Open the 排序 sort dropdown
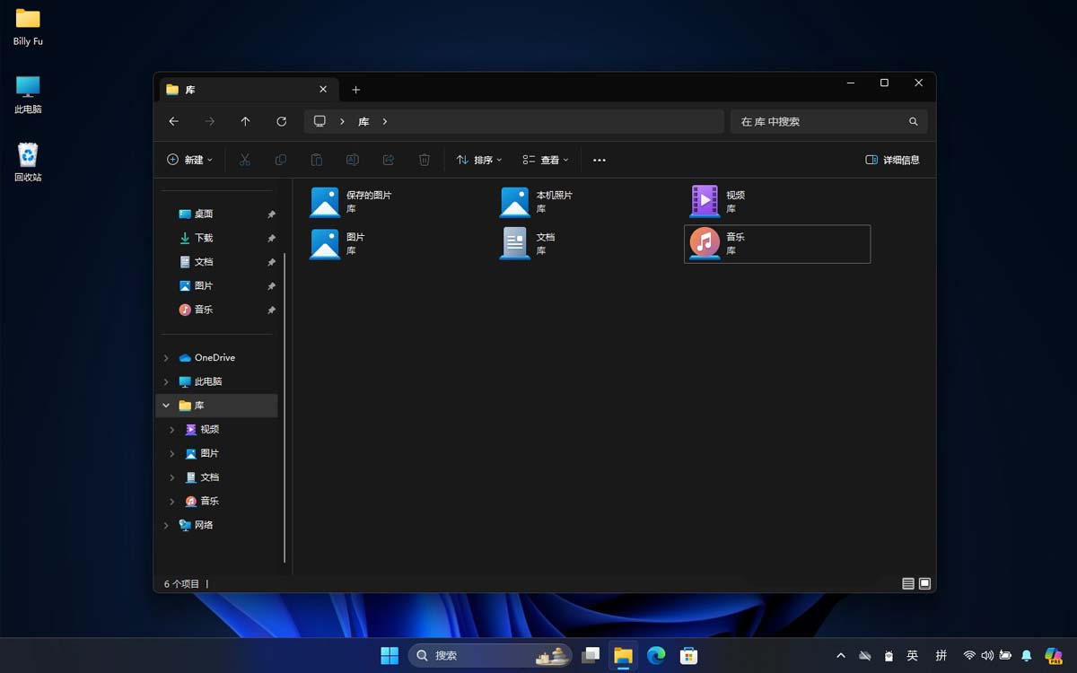 pyautogui.click(x=479, y=160)
